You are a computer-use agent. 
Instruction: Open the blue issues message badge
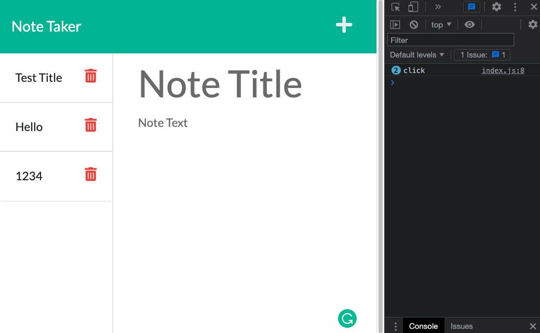(471, 7)
